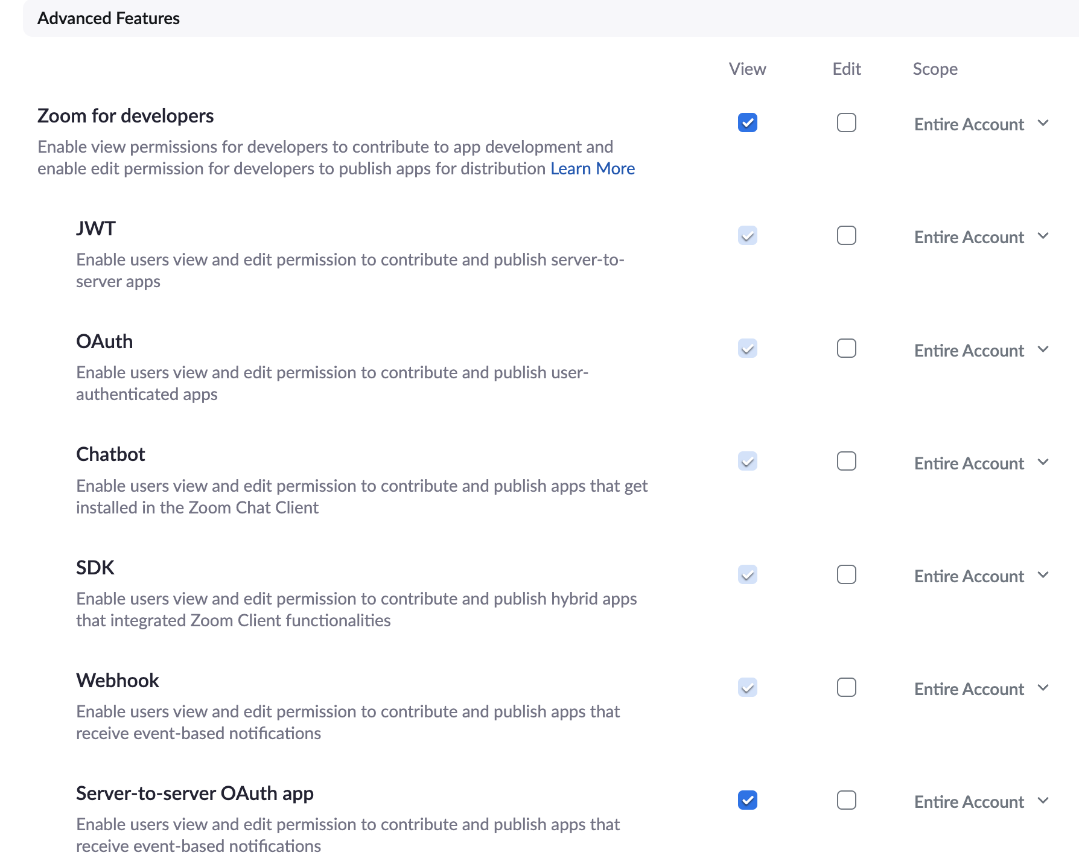
Task: Click the SDK permission title
Action: tap(95, 567)
